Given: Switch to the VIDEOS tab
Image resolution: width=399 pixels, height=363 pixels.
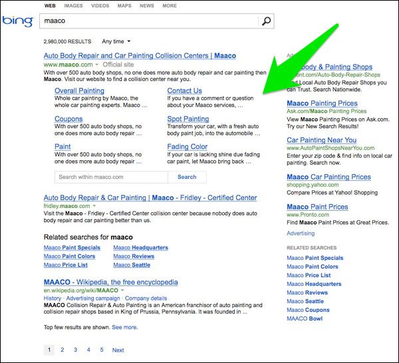Looking at the screenshot, I should 100,5.
